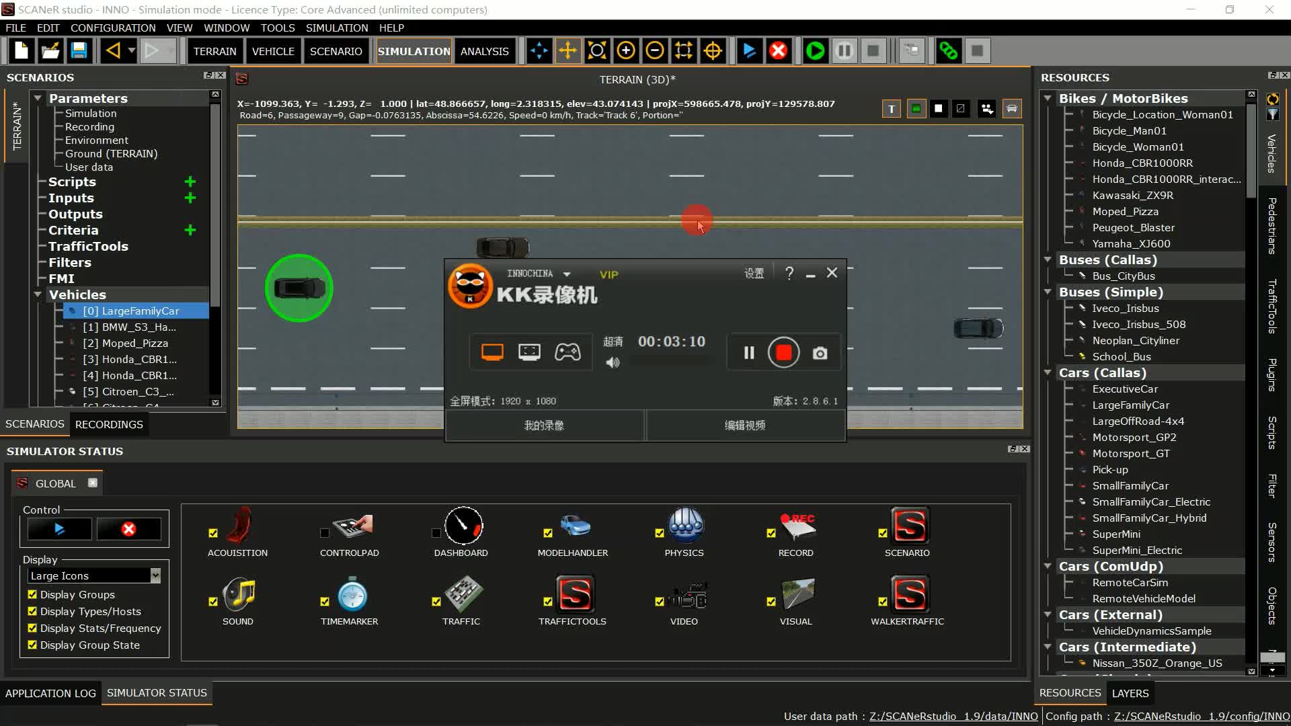Open the Large Icons display dropdown
The image size is (1291, 726).
[155, 575]
